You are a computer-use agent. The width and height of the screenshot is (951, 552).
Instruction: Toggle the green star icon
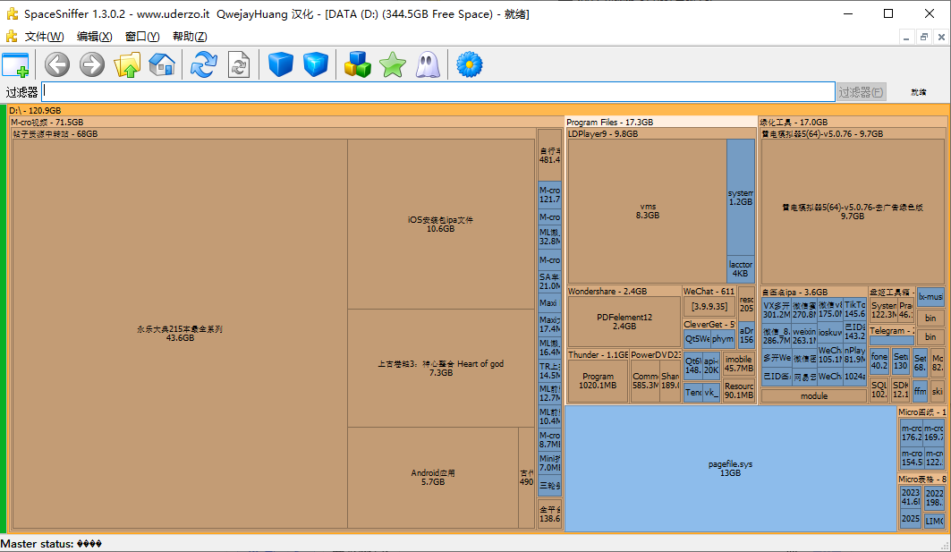pyautogui.click(x=393, y=64)
